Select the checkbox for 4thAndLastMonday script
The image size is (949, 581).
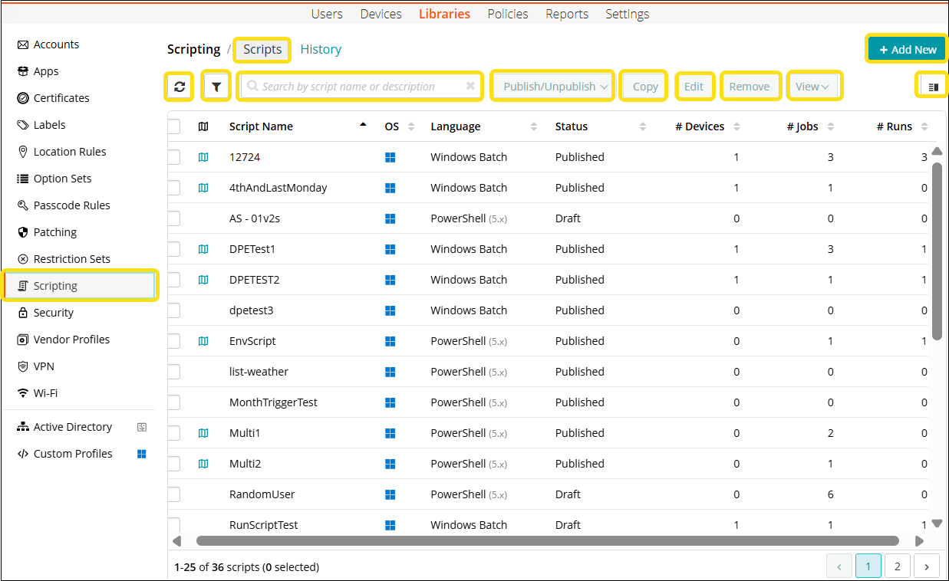[174, 188]
